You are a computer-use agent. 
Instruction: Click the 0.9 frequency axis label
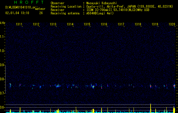click(3, 65)
